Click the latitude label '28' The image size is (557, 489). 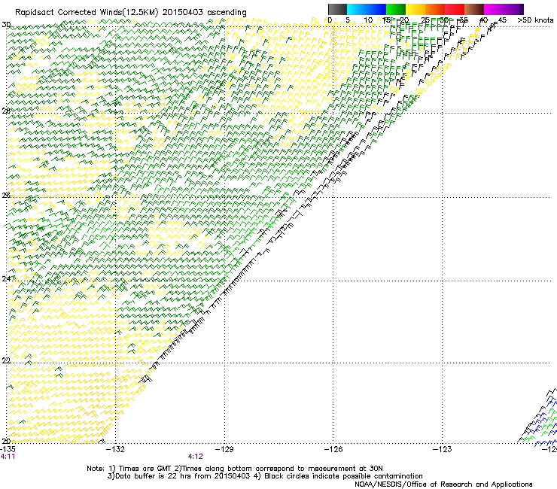pyautogui.click(x=6, y=111)
